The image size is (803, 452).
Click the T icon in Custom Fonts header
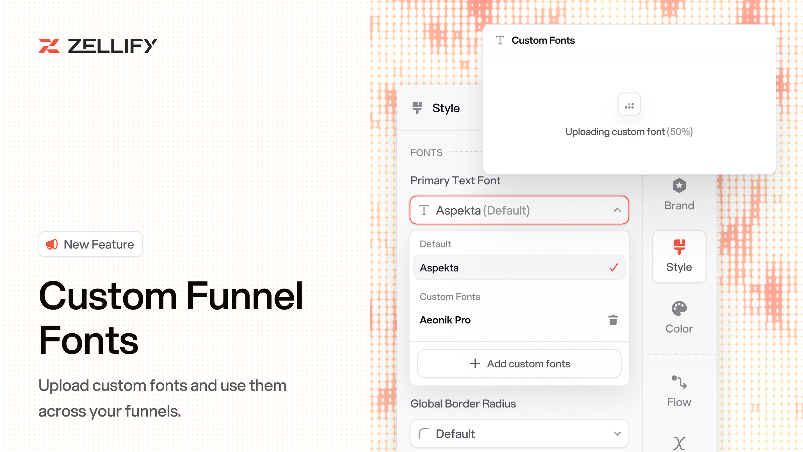[500, 40]
